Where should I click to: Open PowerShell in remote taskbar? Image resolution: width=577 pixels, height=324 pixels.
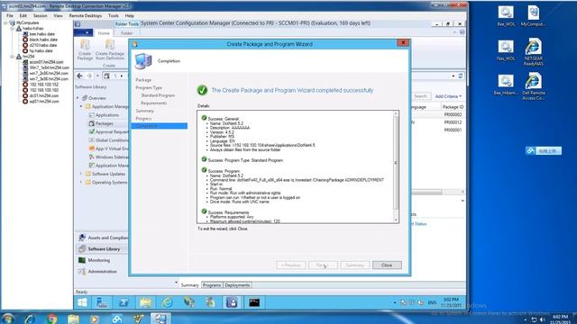tap(124, 302)
